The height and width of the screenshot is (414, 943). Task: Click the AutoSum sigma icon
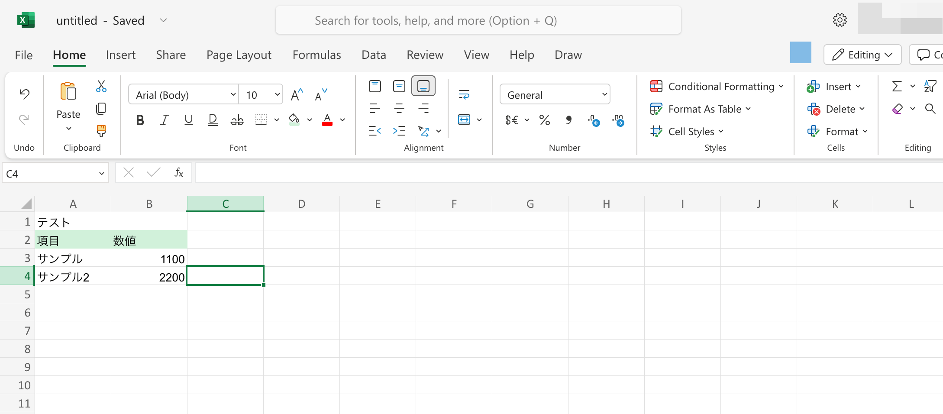point(897,86)
